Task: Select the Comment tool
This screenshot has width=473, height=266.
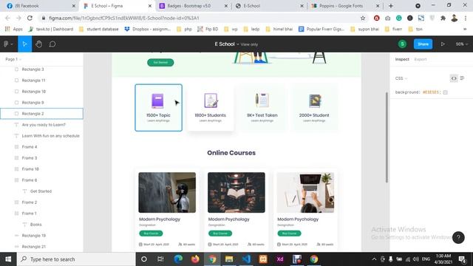Action: point(52,44)
